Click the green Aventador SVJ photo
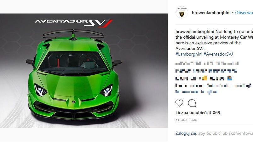Image resolution: width=253 pixels, height=142 pixels. [x=84, y=71]
